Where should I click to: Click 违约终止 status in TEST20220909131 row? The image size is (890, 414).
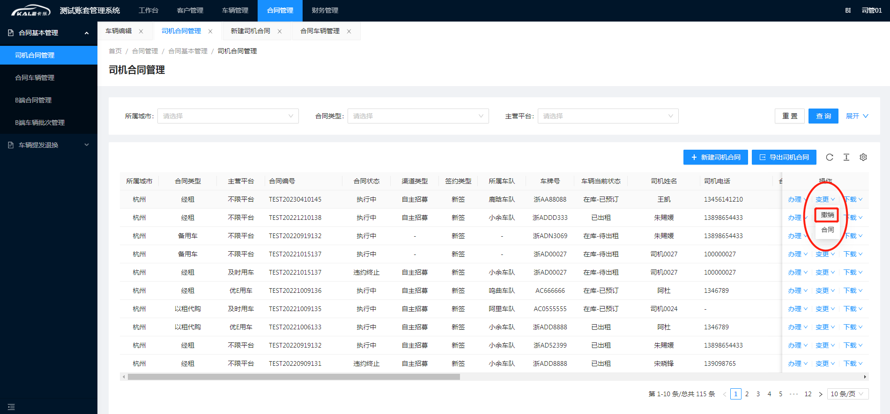point(366,363)
